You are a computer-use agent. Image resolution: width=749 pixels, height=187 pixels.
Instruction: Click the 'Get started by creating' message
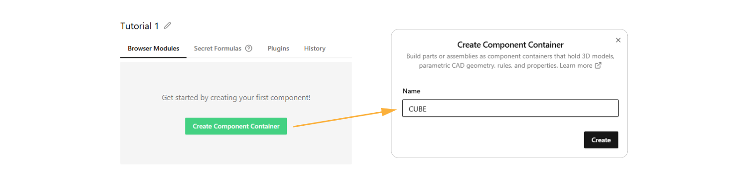236,98
